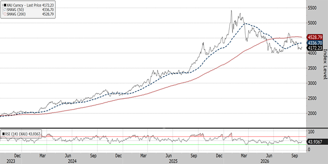Click the 4528.79 value in the legend box
328x164 pixels.
pos(48,14)
